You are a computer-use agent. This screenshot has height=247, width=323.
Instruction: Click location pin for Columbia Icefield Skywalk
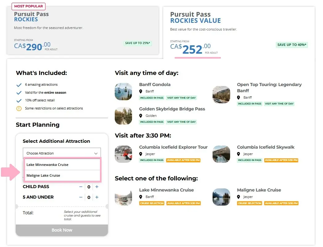238,154
